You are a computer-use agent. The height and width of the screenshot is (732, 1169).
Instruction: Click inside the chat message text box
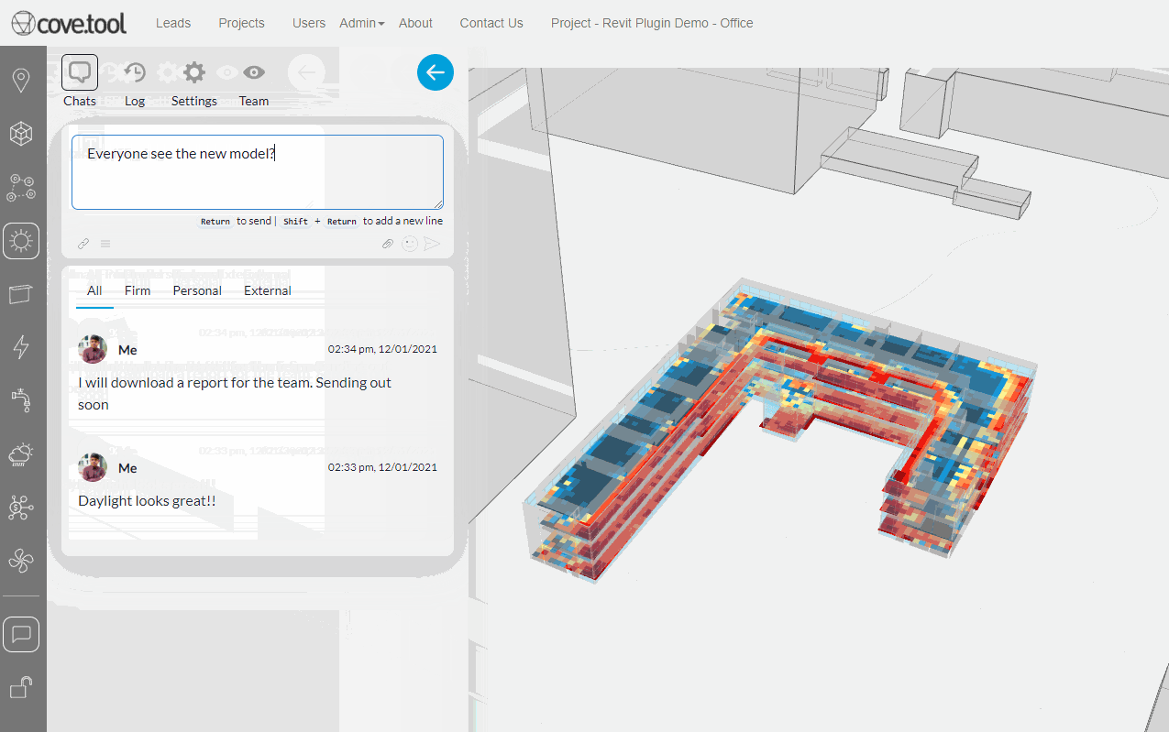[257, 172]
